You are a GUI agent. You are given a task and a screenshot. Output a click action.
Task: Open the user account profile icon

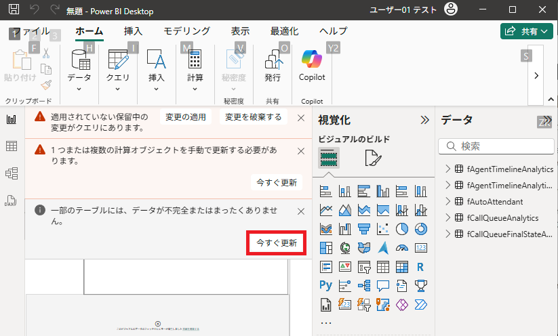pos(450,9)
